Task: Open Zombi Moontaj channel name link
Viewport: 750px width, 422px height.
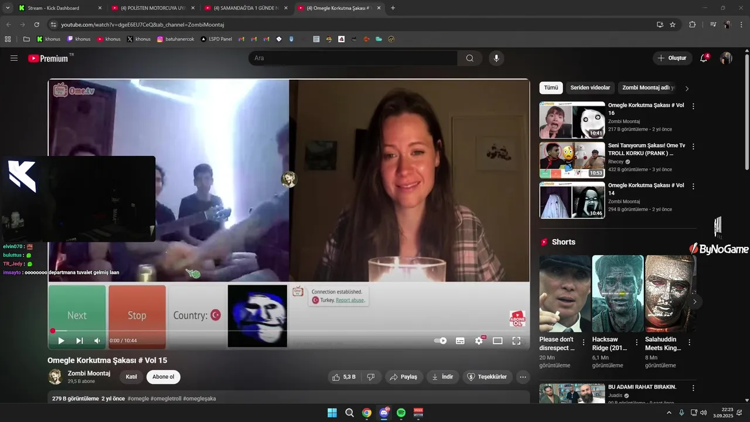Action: (89, 373)
